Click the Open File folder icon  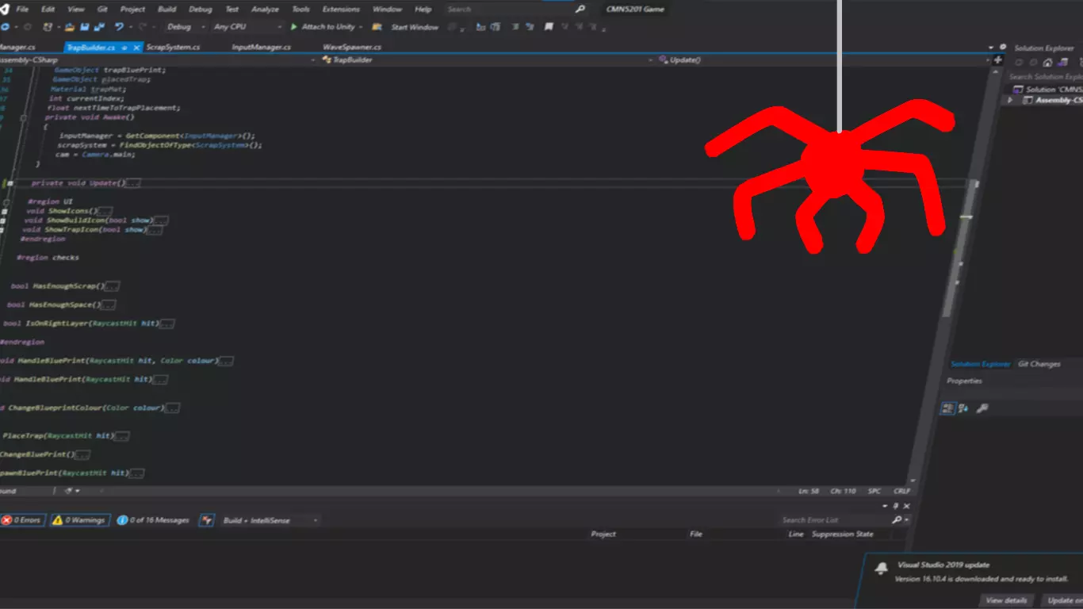pyautogui.click(x=70, y=26)
